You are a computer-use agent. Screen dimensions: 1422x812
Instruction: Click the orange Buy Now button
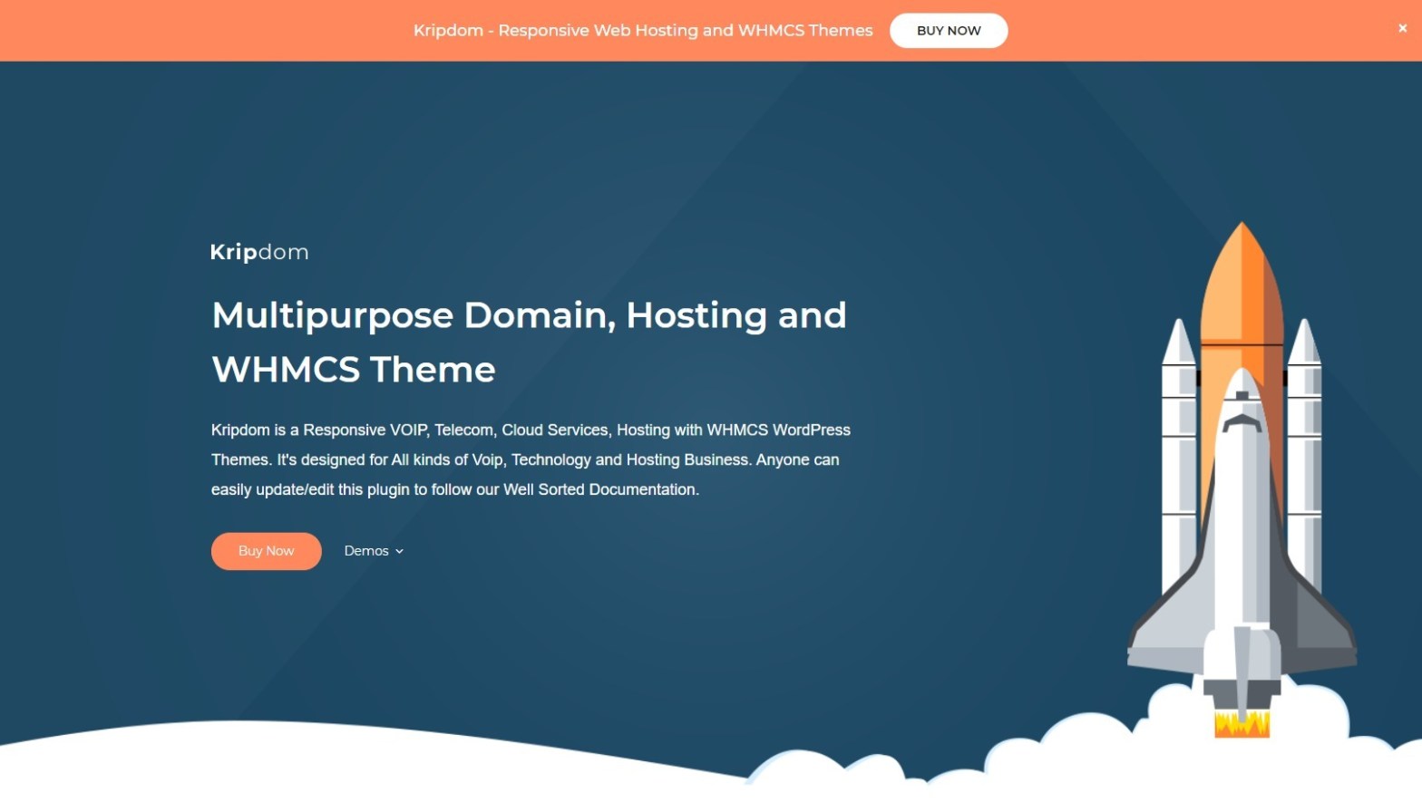pos(266,551)
